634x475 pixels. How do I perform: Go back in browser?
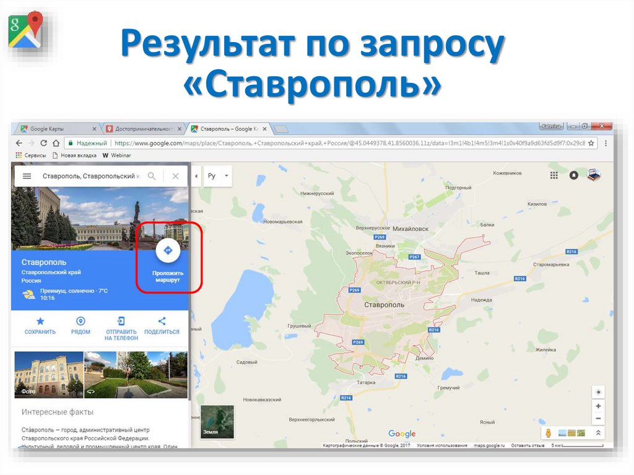pos(19,143)
